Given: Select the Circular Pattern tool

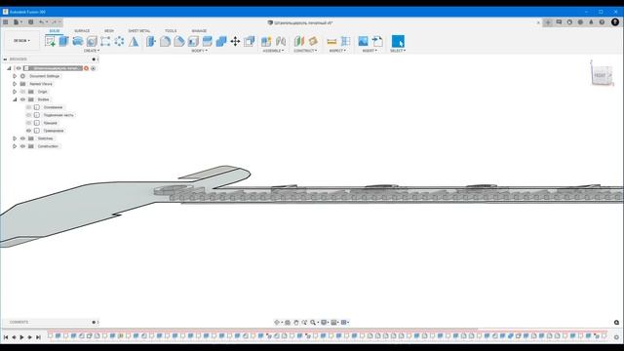Looking at the screenshot, I should coord(119,41).
